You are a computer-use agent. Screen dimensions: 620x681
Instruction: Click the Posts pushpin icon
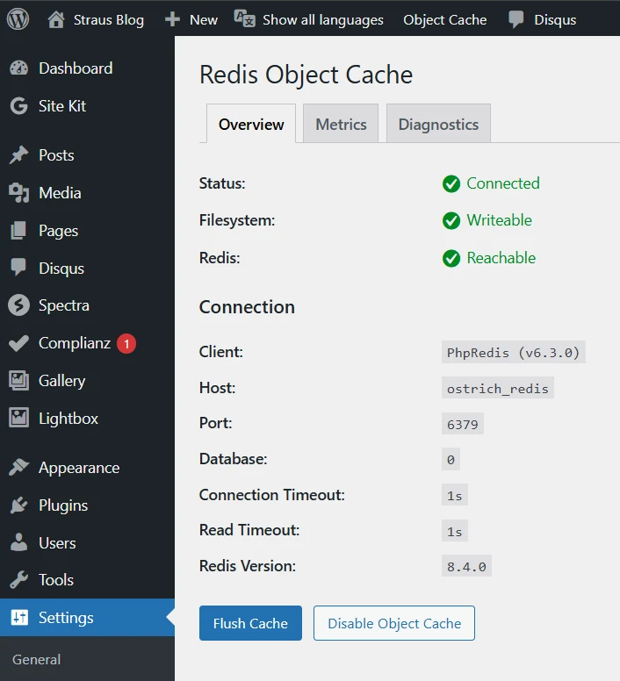click(19, 155)
